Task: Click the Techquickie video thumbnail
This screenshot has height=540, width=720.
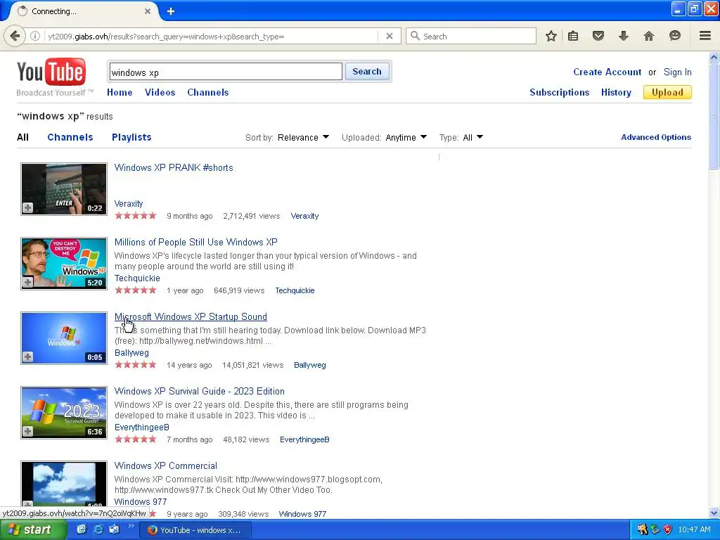Action: pos(64,263)
